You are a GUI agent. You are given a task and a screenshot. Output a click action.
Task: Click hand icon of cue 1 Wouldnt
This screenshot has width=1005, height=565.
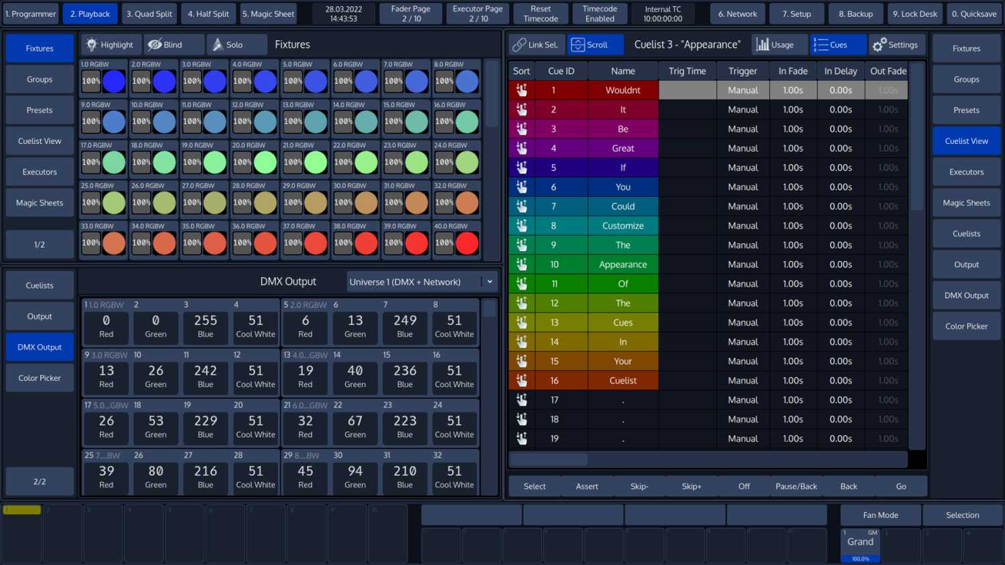[521, 90]
